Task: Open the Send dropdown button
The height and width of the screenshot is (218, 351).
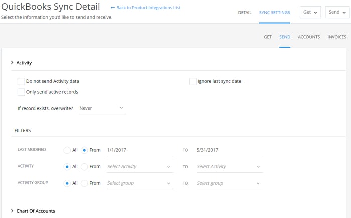Action: (337, 12)
